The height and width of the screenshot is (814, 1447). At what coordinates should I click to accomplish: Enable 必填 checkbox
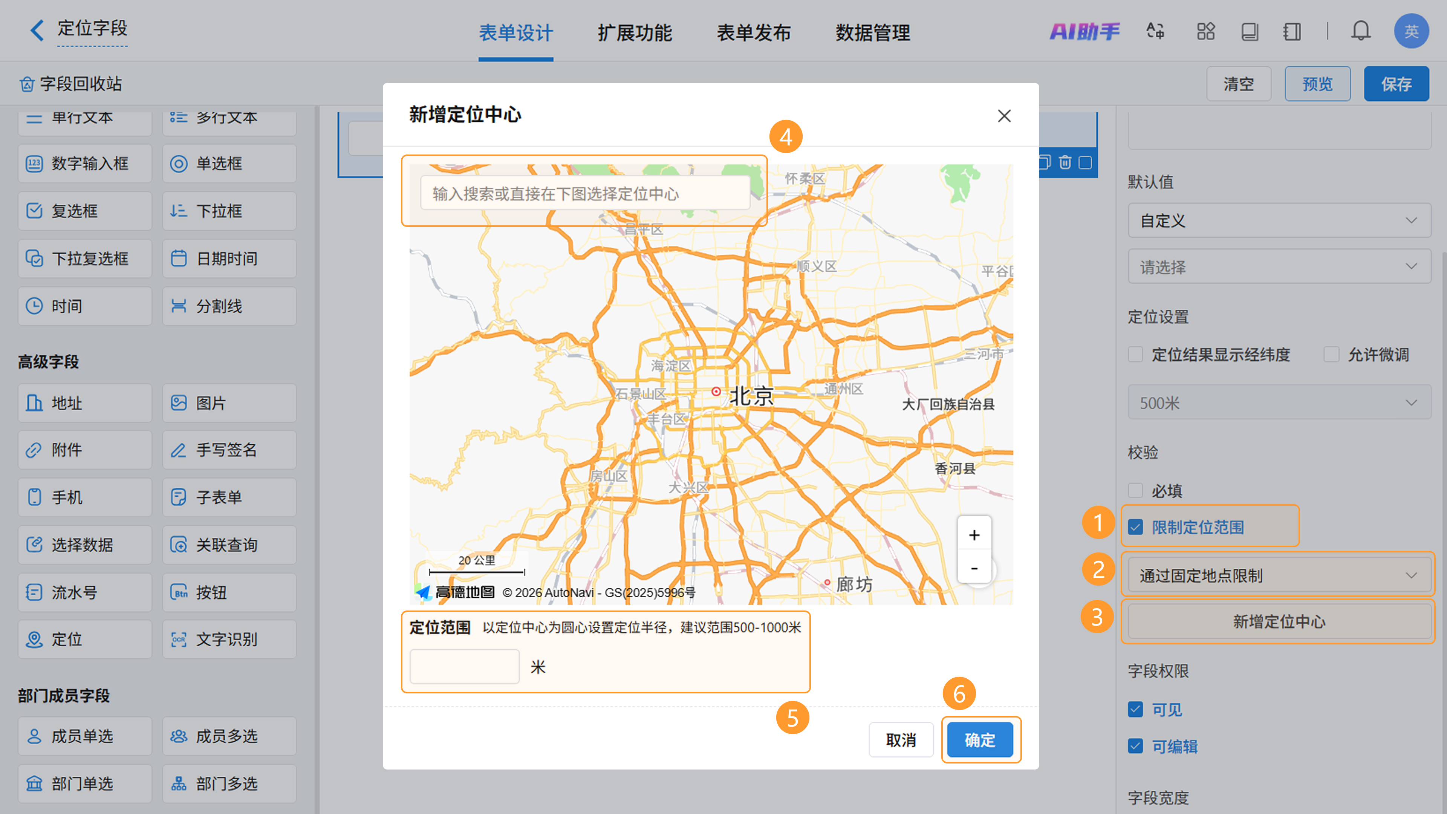(x=1135, y=490)
